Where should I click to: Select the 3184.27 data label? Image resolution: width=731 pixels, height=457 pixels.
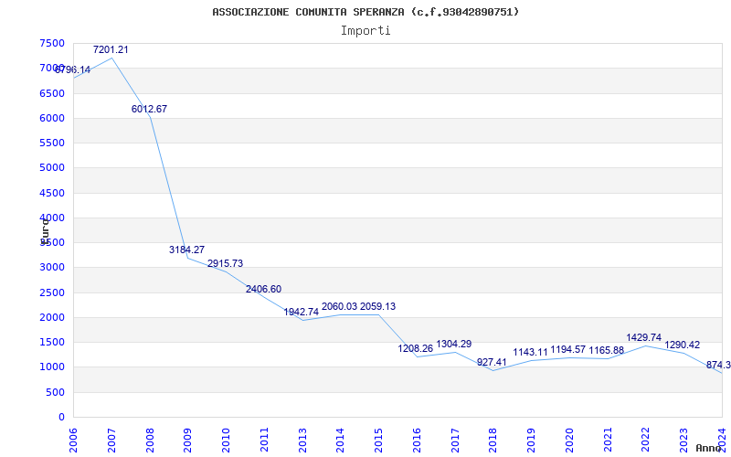(186, 250)
